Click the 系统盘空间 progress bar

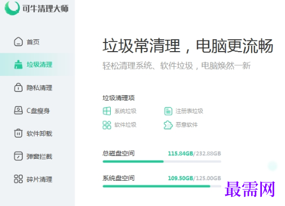[x=162, y=186]
